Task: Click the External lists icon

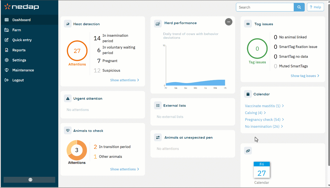Action: point(158,105)
